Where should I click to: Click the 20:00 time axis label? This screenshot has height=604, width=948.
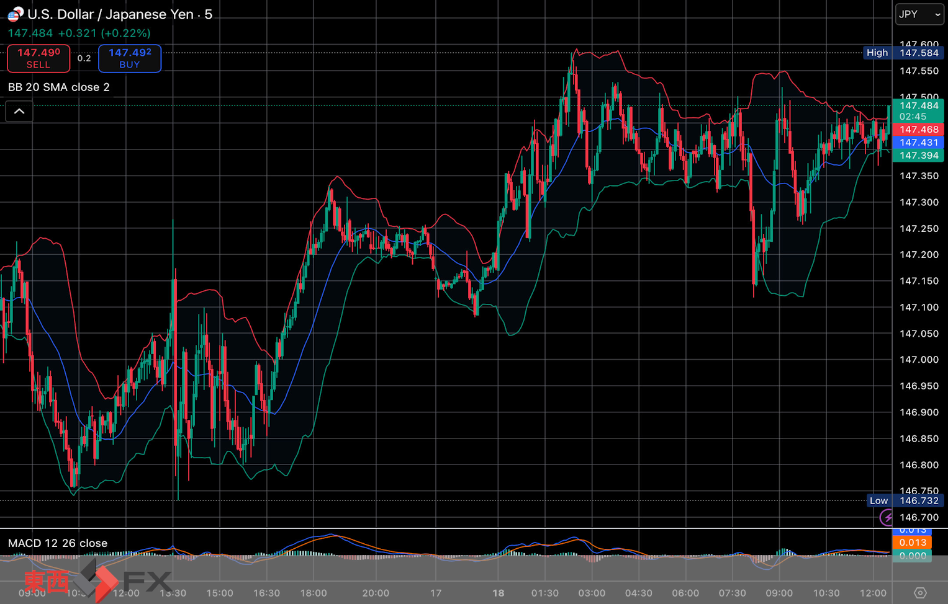[376, 593]
